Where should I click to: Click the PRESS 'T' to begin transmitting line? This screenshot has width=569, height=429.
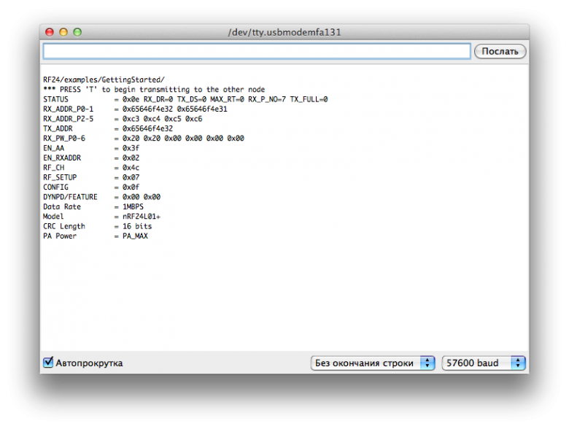[x=154, y=89]
